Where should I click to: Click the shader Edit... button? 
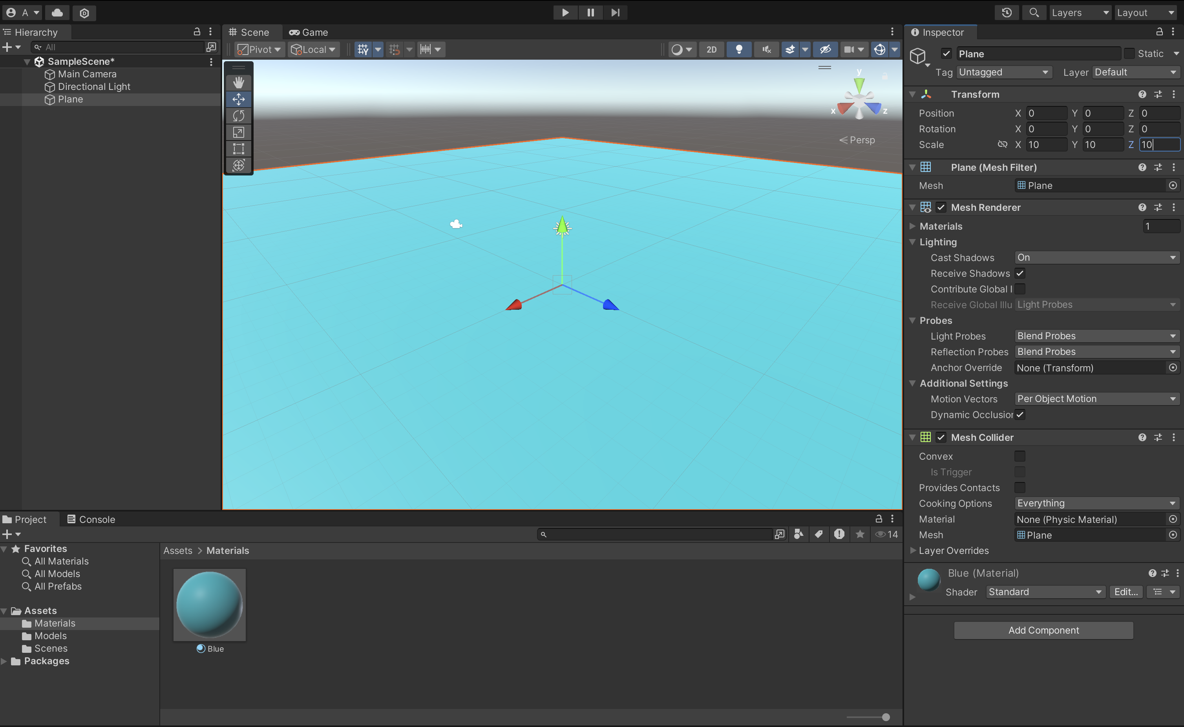coord(1126,592)
